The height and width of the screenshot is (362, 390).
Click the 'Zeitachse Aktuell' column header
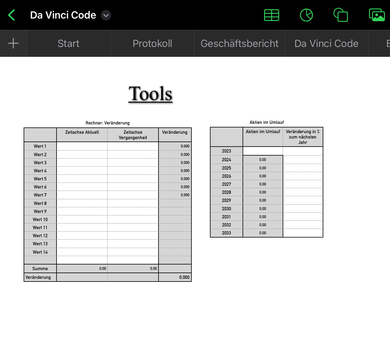click(82, 135)
